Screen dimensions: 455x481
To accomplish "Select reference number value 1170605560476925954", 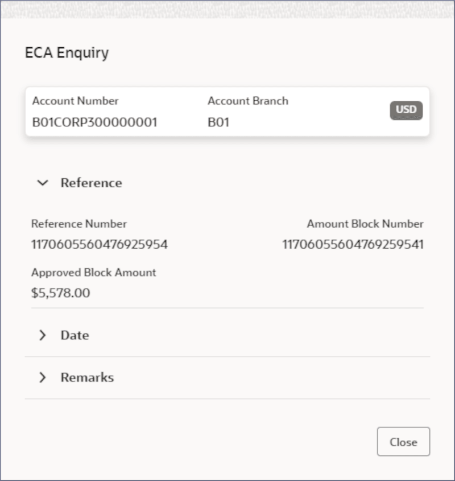I will pyautogui.click(x=100, y=245).
